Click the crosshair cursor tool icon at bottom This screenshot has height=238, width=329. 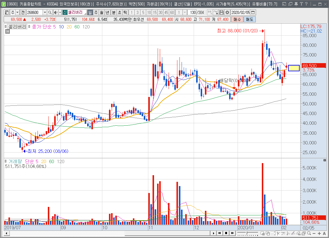pyautogui.click(x=278, y=233)
